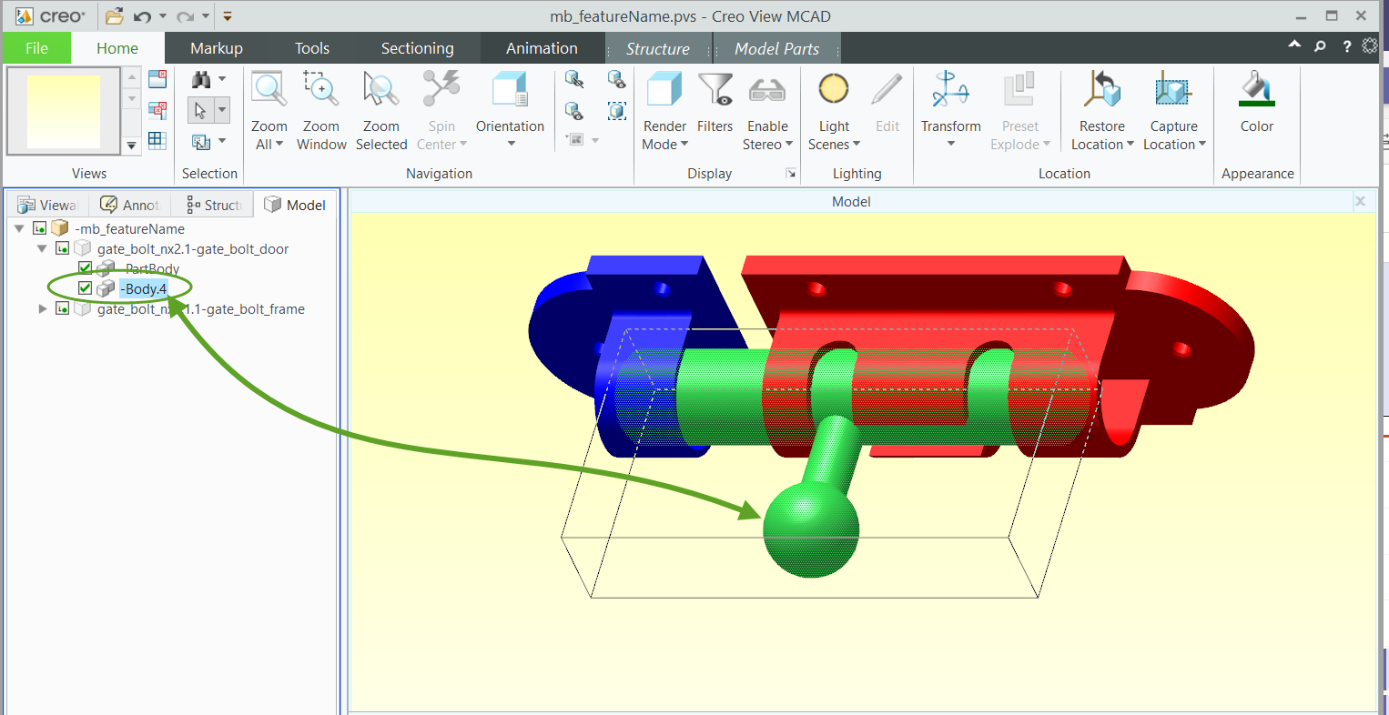Open the Color paint bucket tool

(x=1257, y=102)
